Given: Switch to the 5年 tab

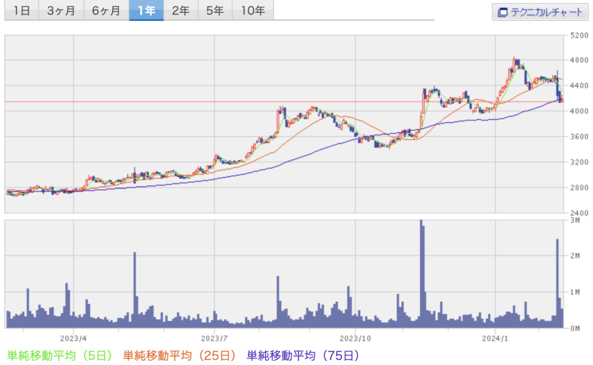Looking at the screenshot, I should (x=215, y=10).
